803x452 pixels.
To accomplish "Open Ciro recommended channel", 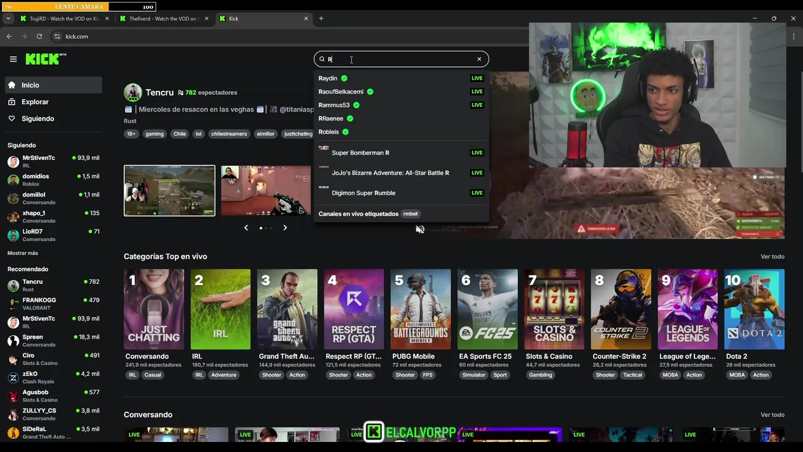I will coord(53,359).
